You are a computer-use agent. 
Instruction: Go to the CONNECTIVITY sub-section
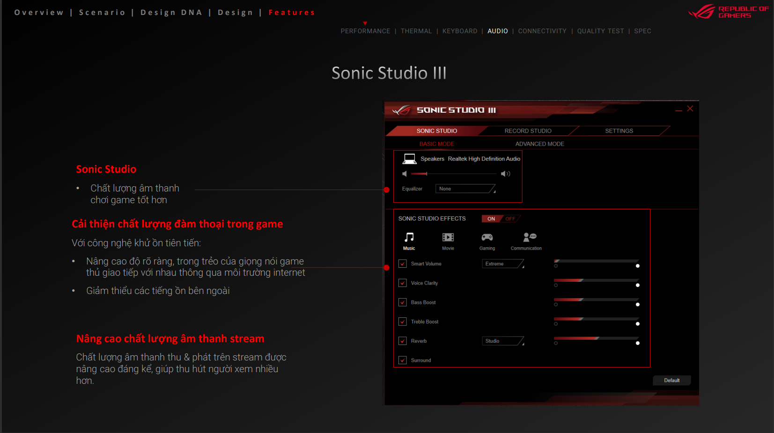[542, 31]
